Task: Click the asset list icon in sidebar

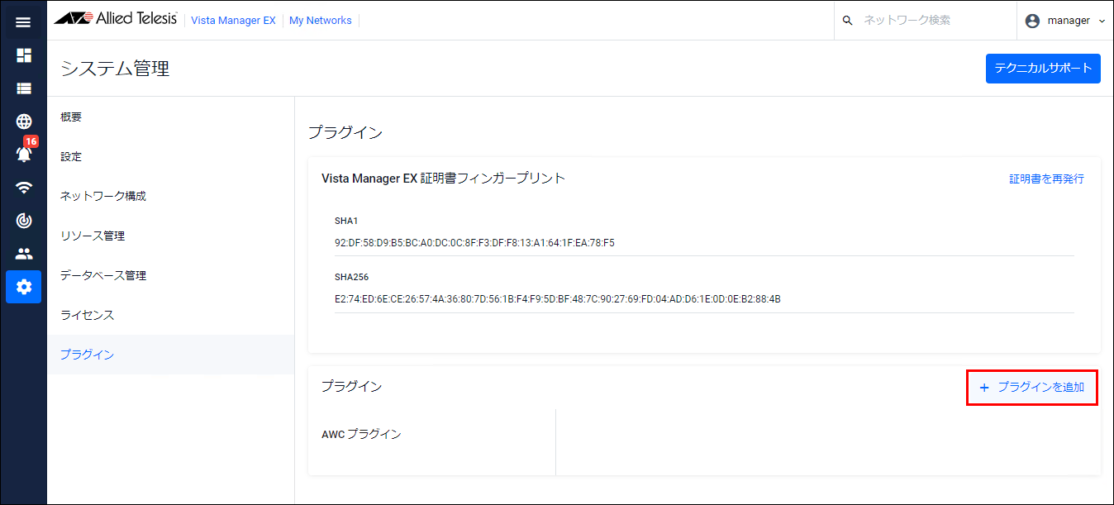Action: click(x=23, y=88)
